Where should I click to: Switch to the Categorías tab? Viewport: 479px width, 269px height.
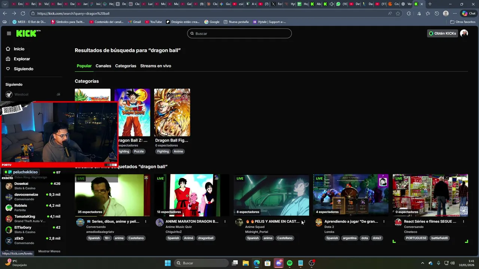click(126, 66)
